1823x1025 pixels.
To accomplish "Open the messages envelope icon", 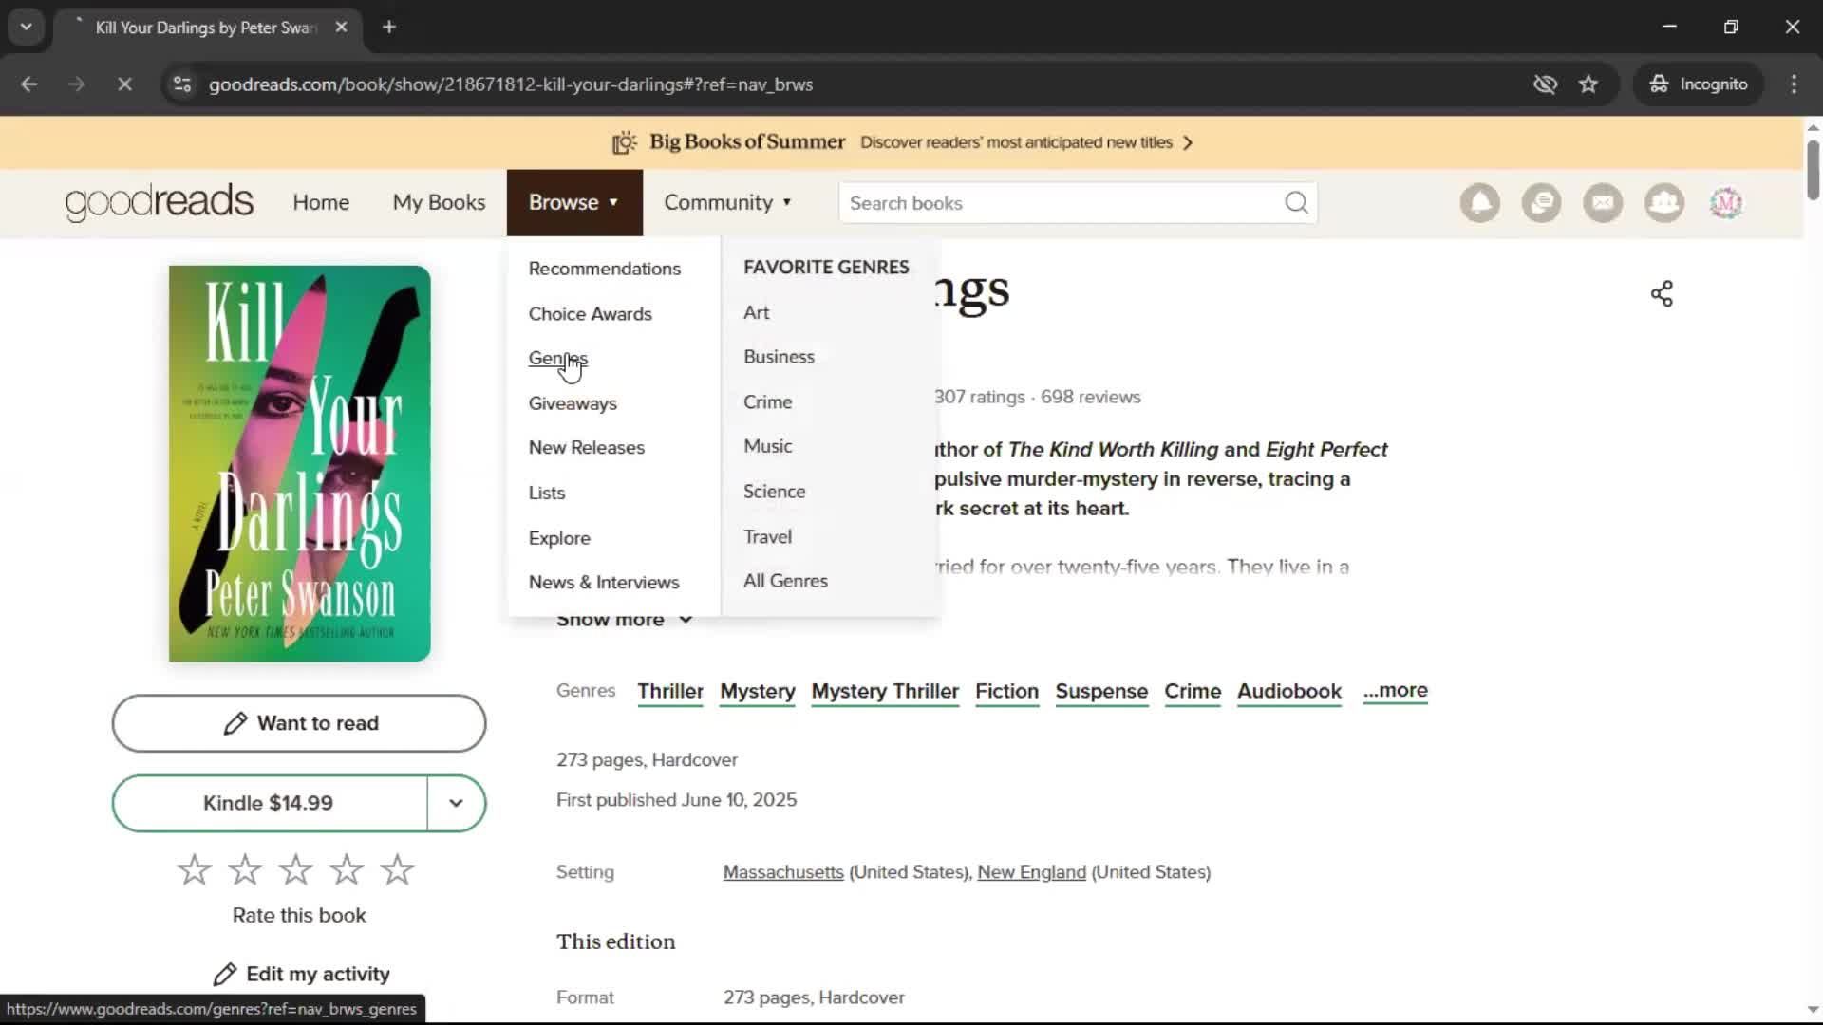I will pyautogui.click(x=1603, y=203).
